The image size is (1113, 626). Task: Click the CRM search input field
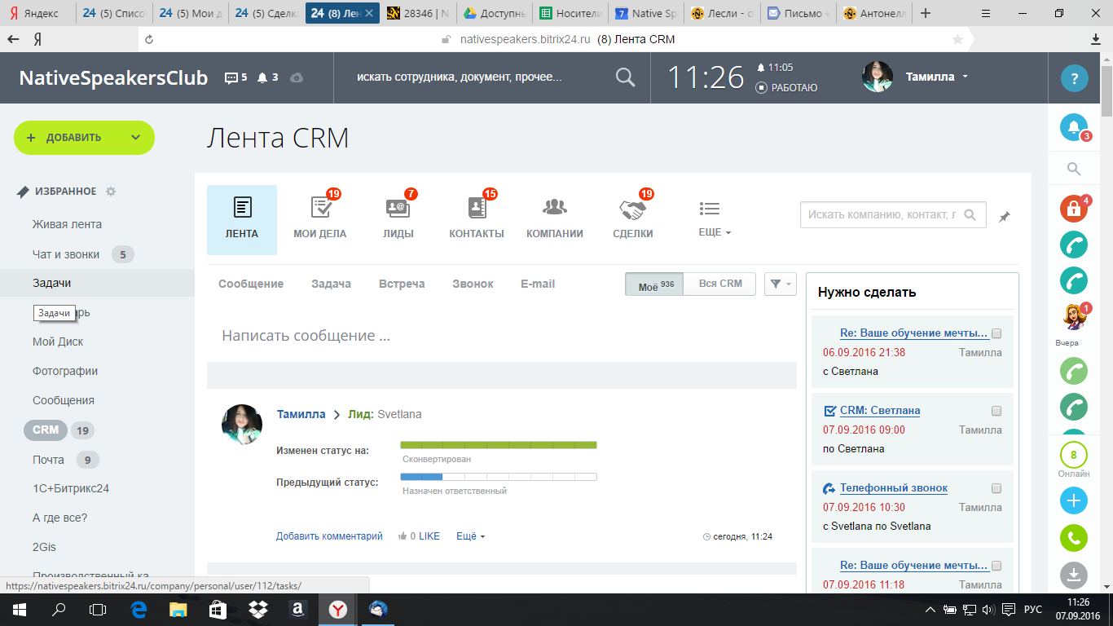(882, 215)
